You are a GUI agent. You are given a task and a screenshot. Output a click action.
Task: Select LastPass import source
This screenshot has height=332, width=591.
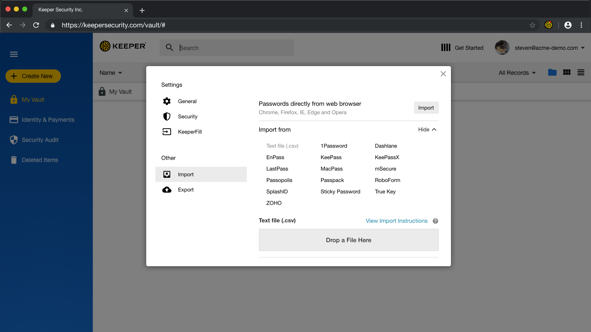277,168
